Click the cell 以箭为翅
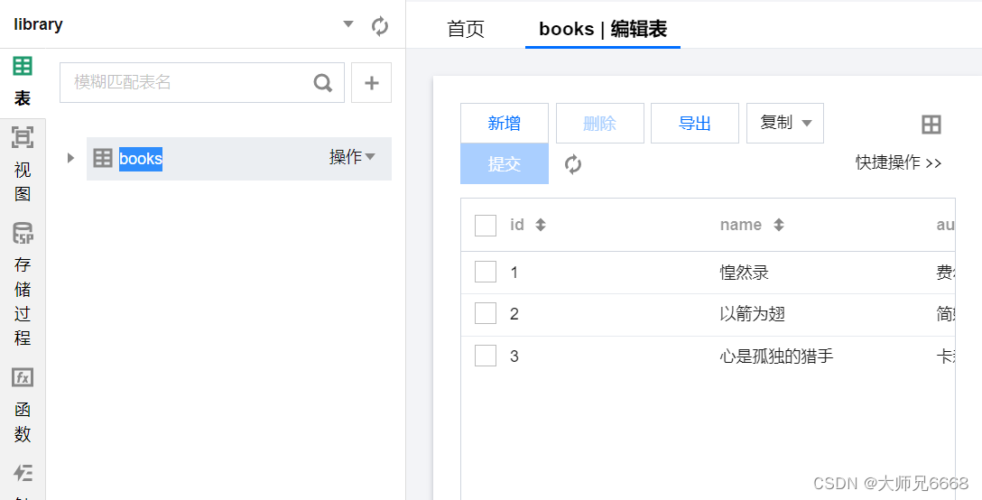This screenshot has height=500, width=982. 752,314
